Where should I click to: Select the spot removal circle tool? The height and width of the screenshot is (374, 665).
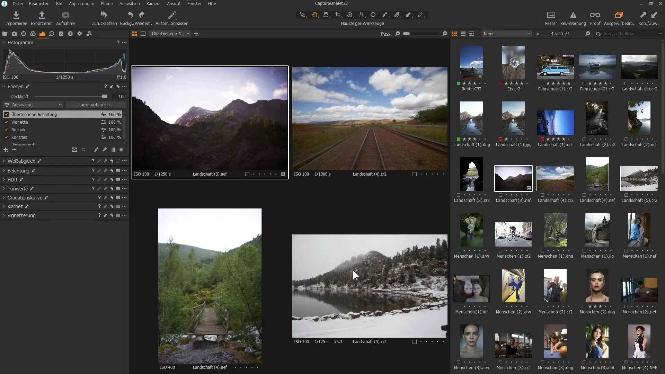click(373, 15)
